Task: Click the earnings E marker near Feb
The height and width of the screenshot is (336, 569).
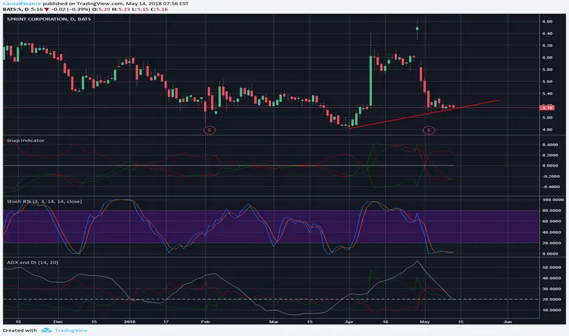Action: point(209,130)
